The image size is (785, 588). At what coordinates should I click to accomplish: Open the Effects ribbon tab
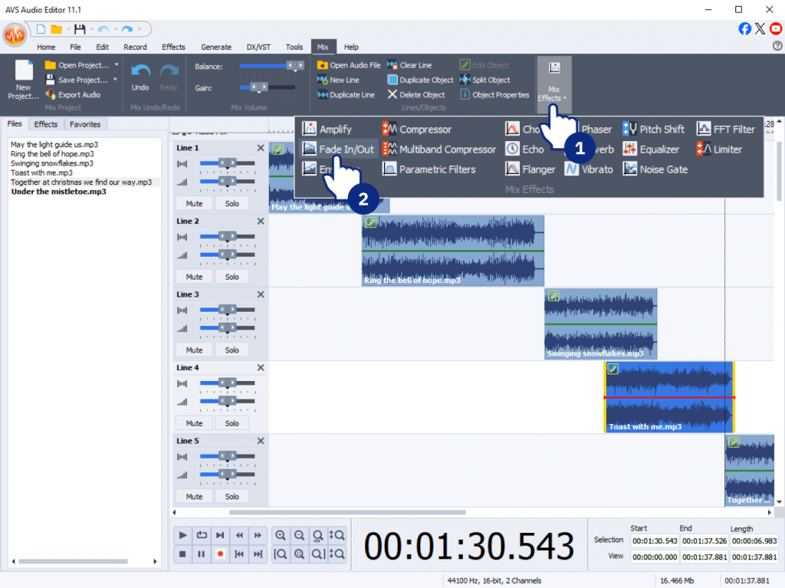pos(173,47)
